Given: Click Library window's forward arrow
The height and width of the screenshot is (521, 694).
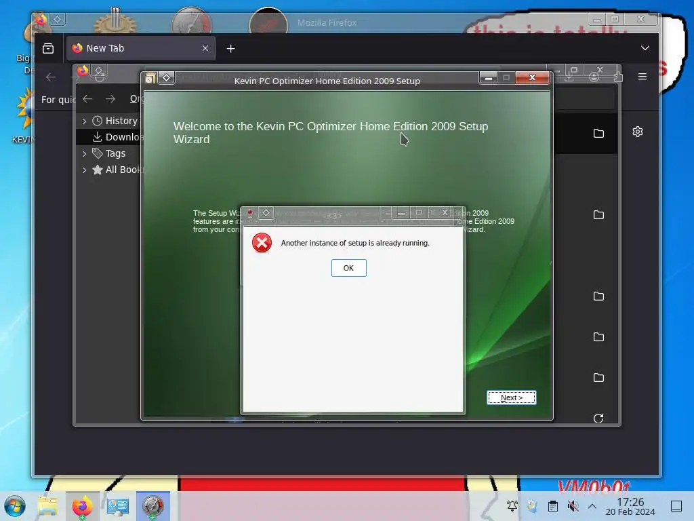Looking at the screenshot, I should click(x=110, y=99).
